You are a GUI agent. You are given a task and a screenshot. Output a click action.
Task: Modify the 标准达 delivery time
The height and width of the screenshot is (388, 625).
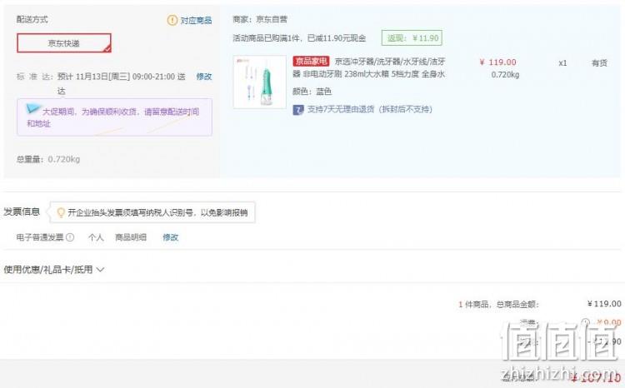[203, 76]
